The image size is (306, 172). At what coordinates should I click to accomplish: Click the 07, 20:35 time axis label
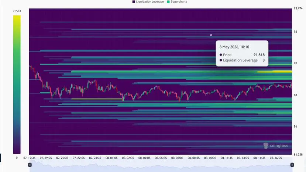coord(62,158)
